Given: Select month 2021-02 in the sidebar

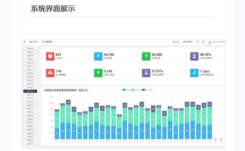Looking at the screenshot, I should pos(30,98).
